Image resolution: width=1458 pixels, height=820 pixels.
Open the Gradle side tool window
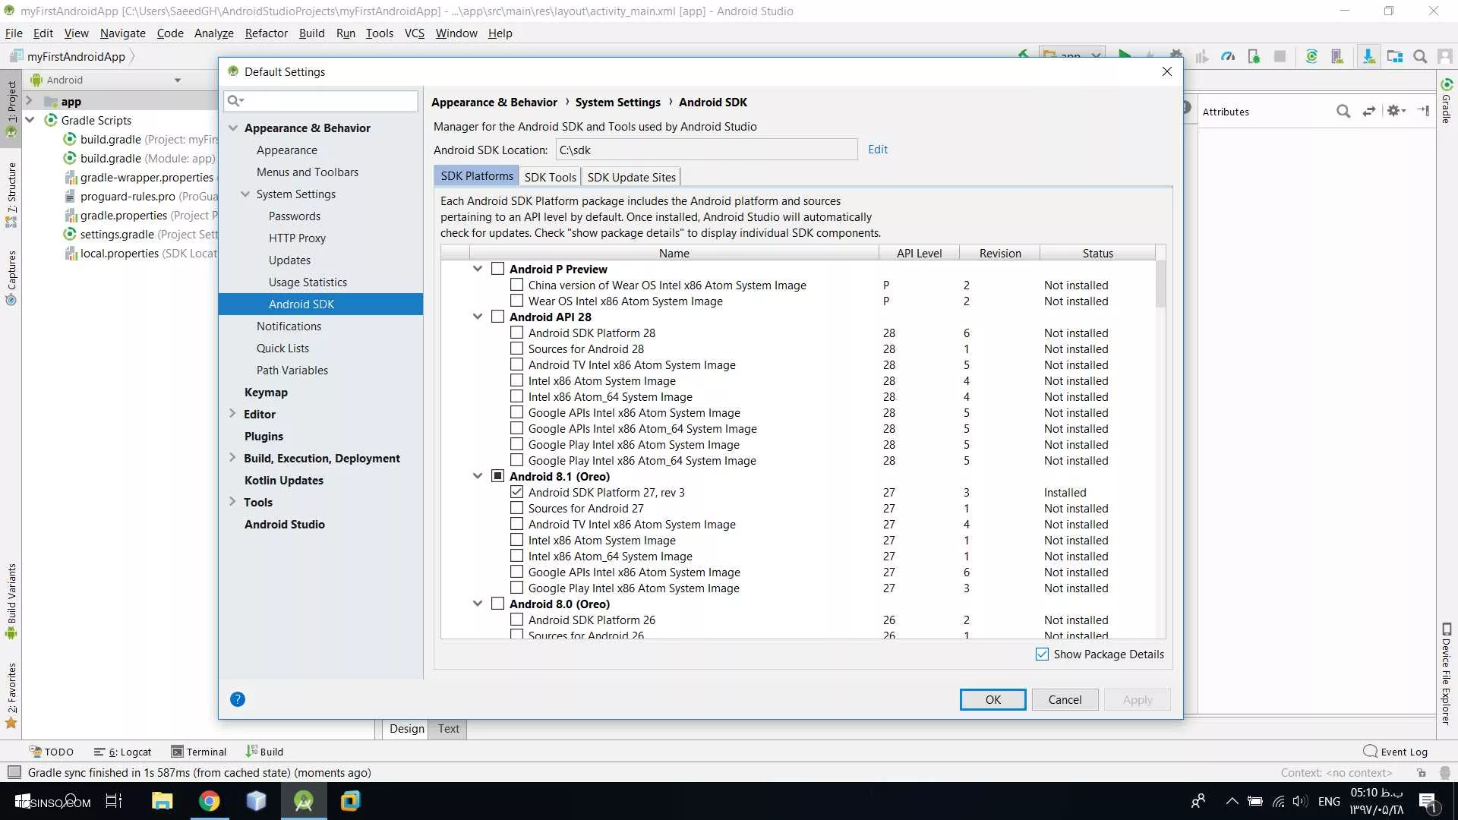click(1447, 100)
